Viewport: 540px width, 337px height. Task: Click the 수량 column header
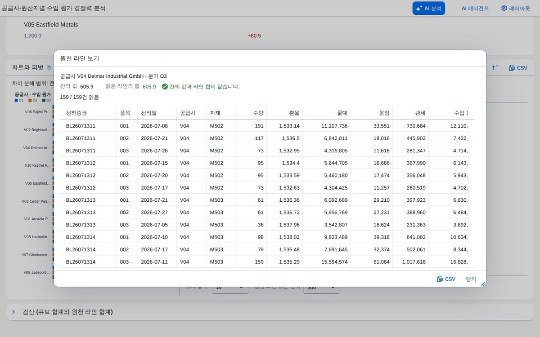pyautogui.click(x=252, y=113)
